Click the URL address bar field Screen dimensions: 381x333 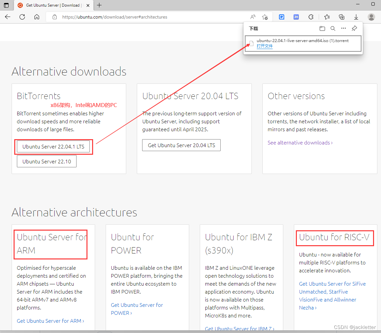[149, 17]
